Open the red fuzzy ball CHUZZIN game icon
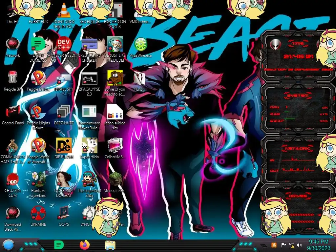336x252 pixels. pos(13,185)
